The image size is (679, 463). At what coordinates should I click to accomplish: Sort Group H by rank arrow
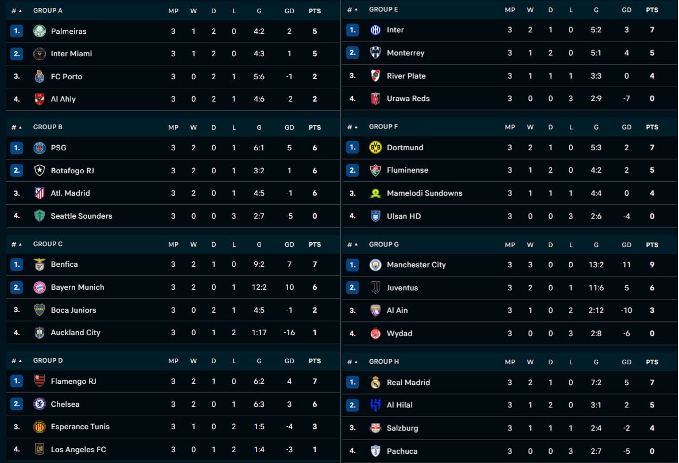pos(352,362)
